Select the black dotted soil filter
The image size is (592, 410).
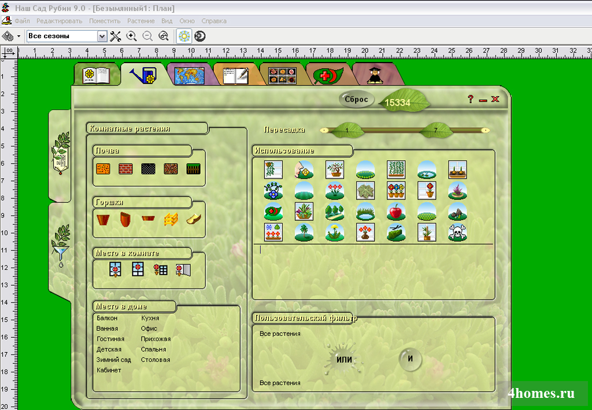click(x=149, y=168)
